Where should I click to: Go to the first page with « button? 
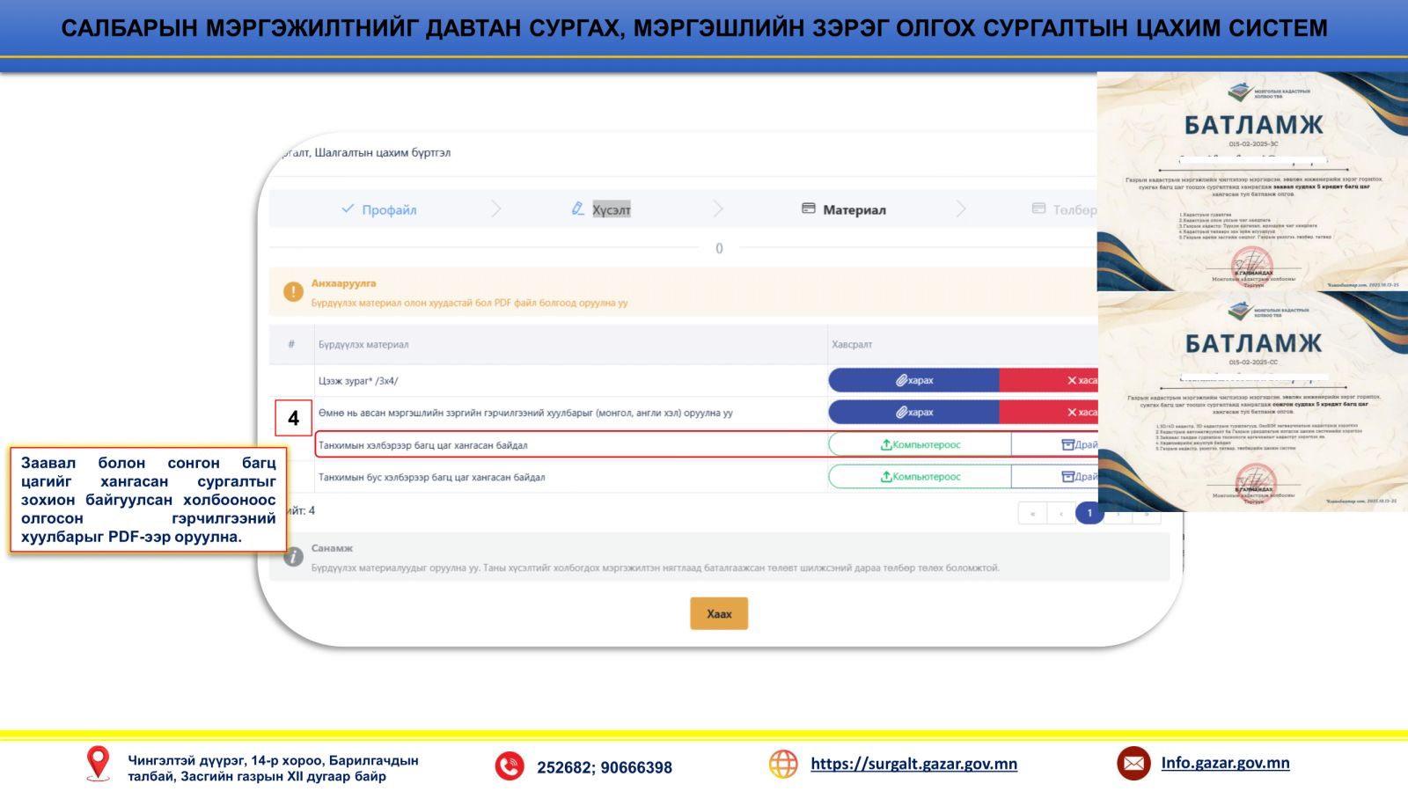[x=1032, y=513]
